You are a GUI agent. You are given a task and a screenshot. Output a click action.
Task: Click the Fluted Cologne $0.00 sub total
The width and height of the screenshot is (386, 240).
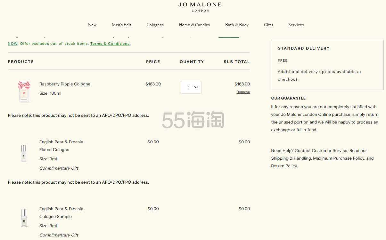pos(244,142)
